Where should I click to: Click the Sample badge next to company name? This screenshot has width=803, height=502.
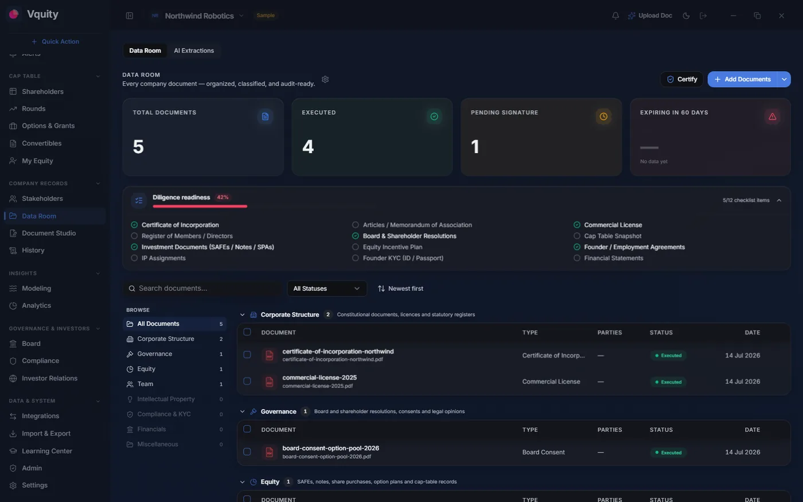pyautogui.click(x=266, y=15)
